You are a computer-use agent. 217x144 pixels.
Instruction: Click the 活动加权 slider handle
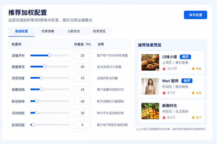click(x=36, y=113)
